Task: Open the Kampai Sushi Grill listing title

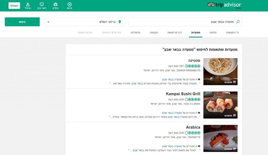Action: [183, 94]
